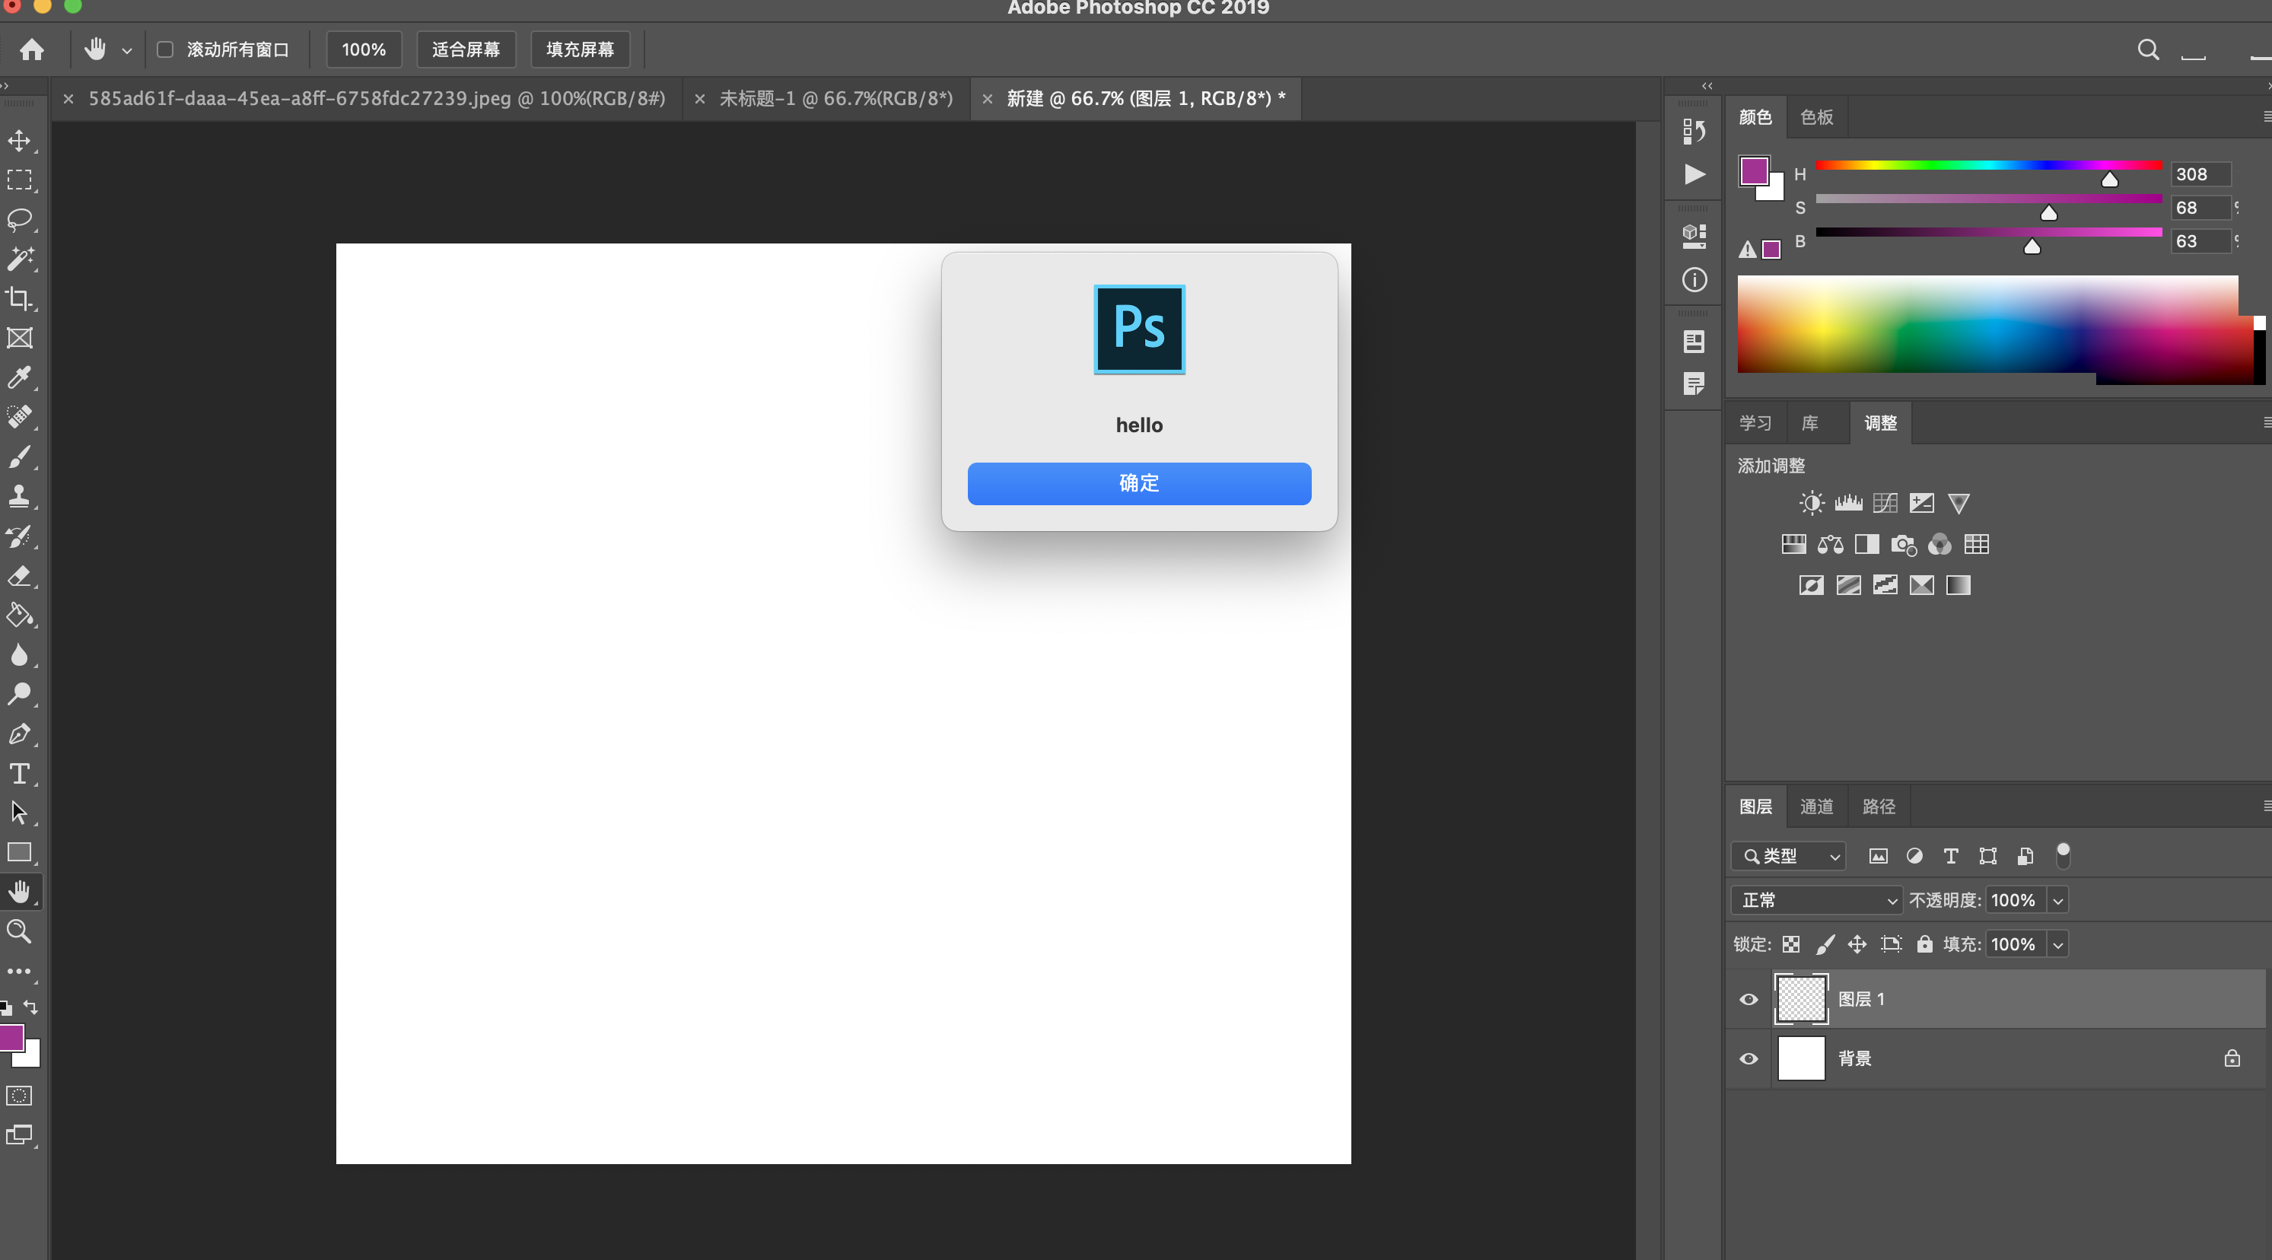Image resolution: width=2272 pixels, height=1260 pixels.
Task: Toggle the layer filter on/off switch
Action: click(2063, 854)
